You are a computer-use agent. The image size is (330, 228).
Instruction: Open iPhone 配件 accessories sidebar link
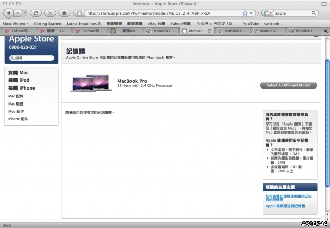18,119
